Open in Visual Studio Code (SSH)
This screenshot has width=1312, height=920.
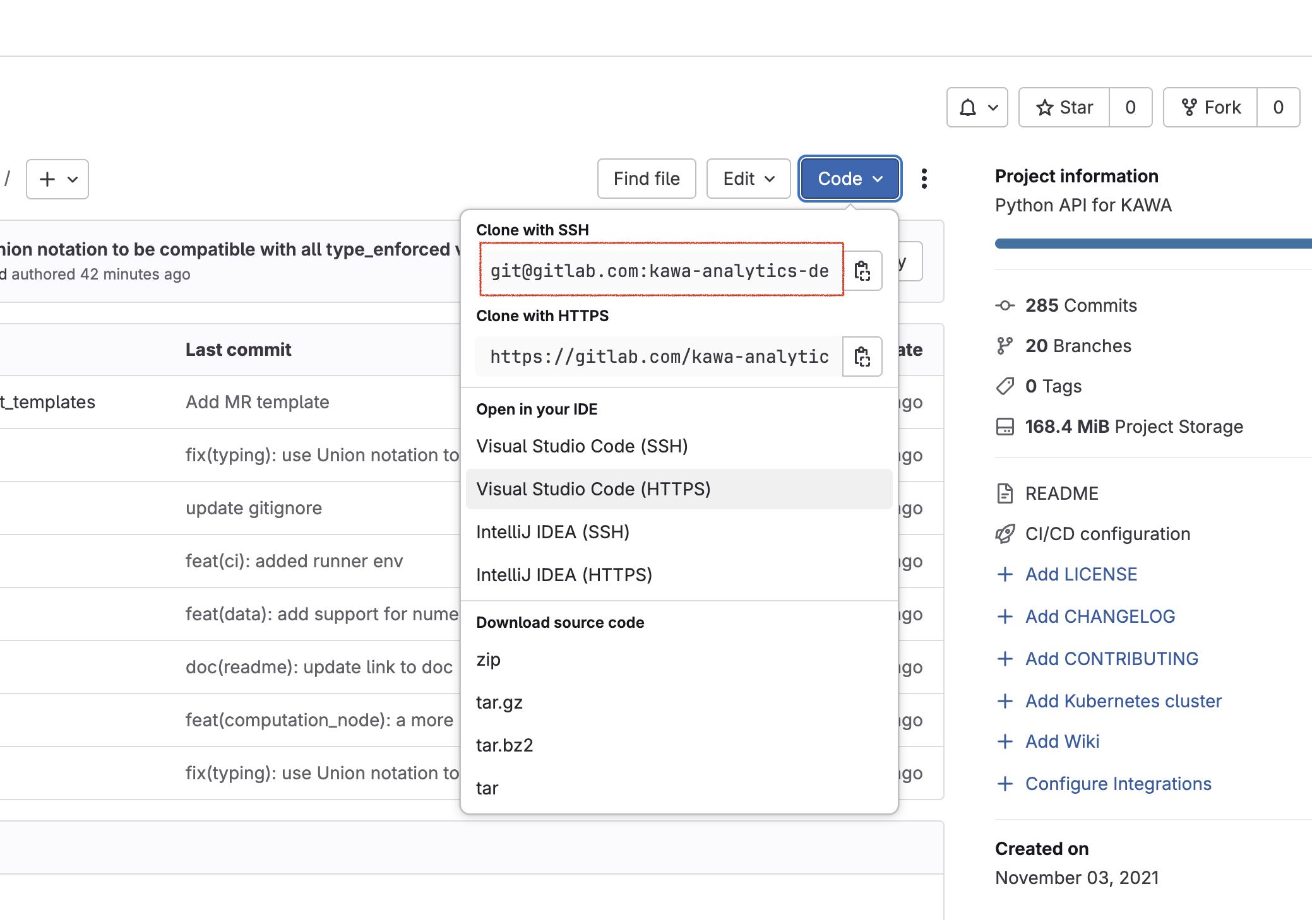(x=679, y=446)
